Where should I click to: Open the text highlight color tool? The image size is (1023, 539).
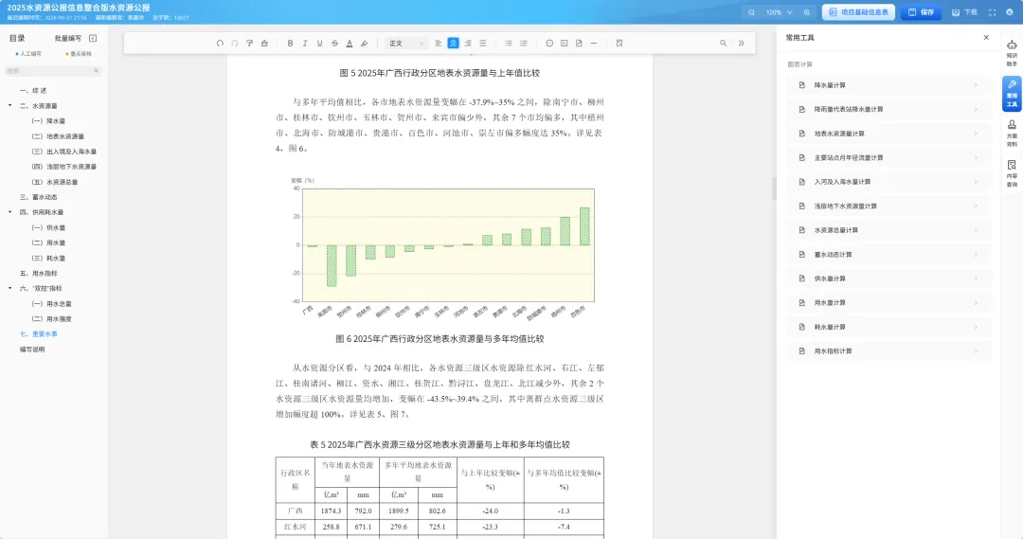point(364,43)
